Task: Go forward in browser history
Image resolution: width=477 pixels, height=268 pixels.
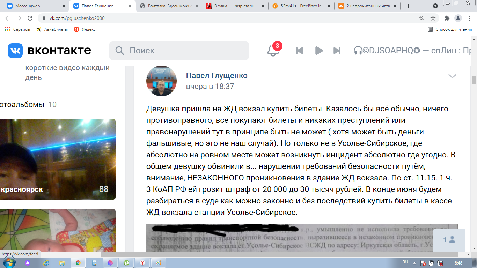Action: (19, 18)
